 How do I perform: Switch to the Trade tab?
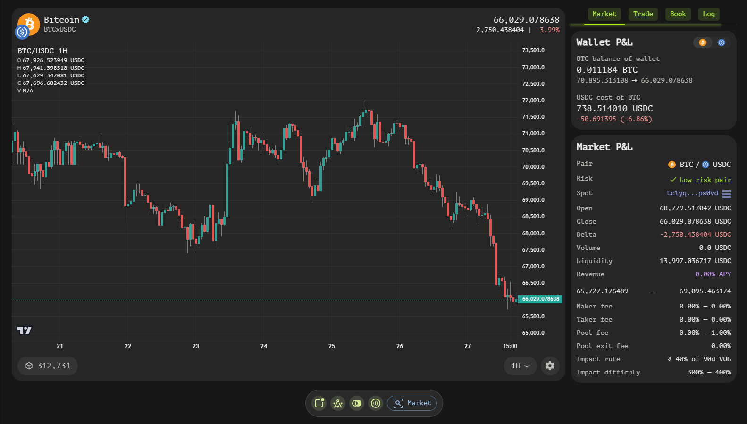click(x=643, y=14)
